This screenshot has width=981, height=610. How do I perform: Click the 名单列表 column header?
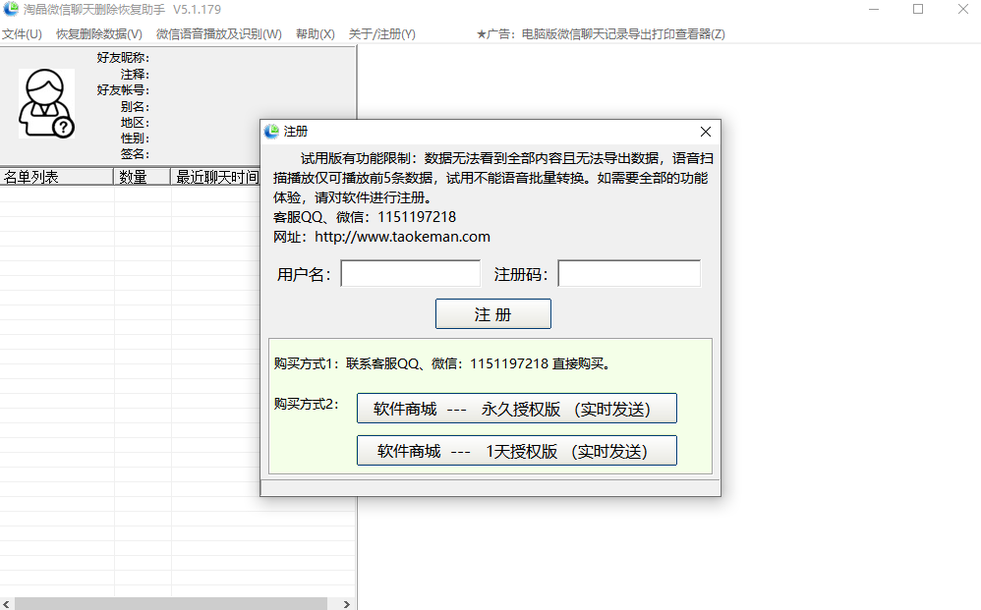pyautogui.click(x=56, y=177)
